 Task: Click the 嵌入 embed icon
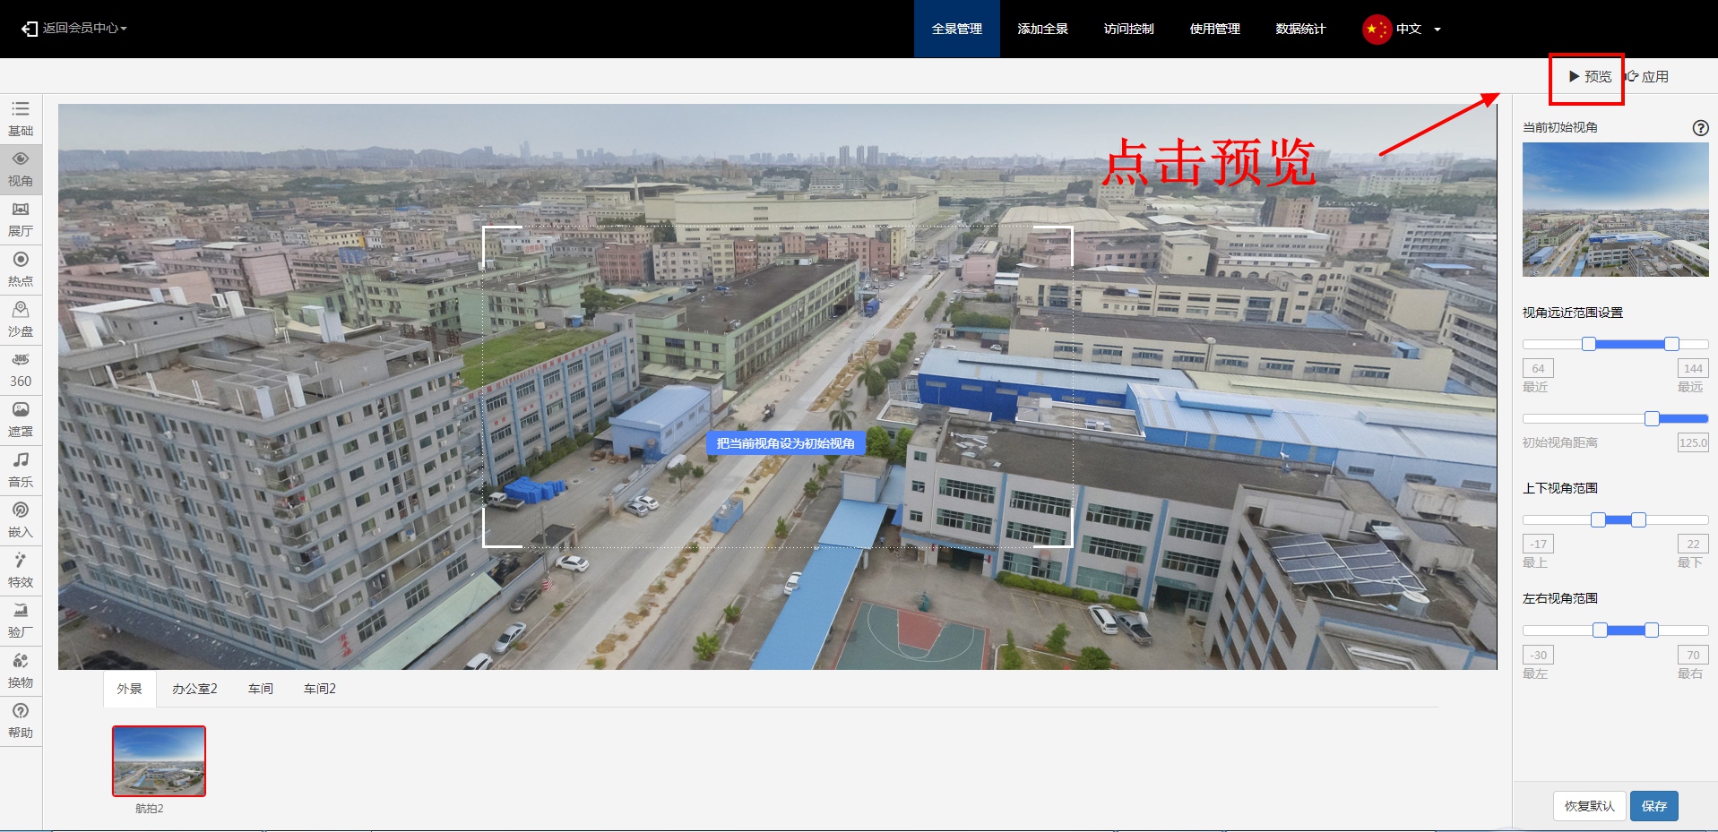click(x=21, y=519)
